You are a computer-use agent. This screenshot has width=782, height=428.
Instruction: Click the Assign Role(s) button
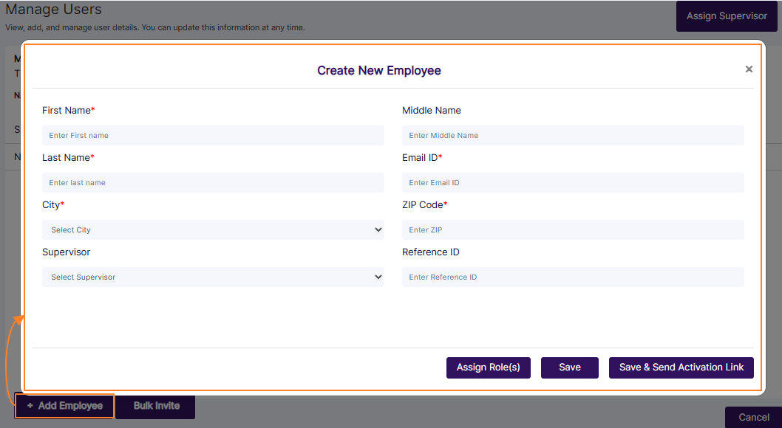[x=488, y=367]
